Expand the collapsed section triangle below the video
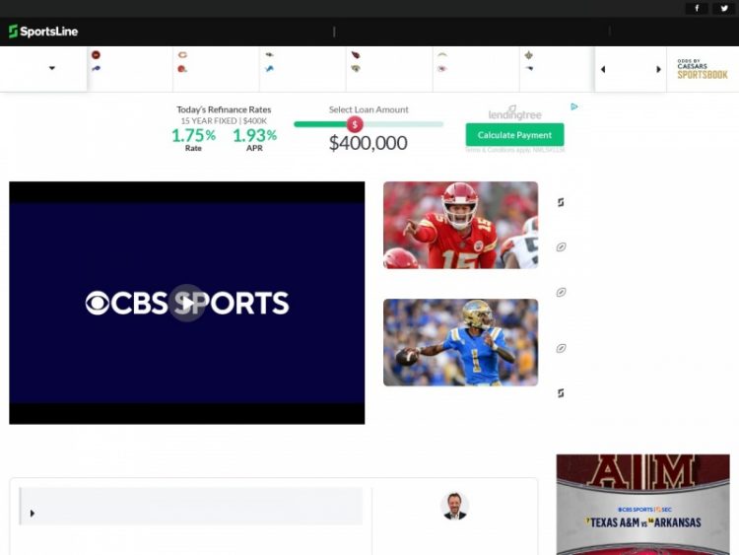This screenshot has height=555, width=739. 33,514
